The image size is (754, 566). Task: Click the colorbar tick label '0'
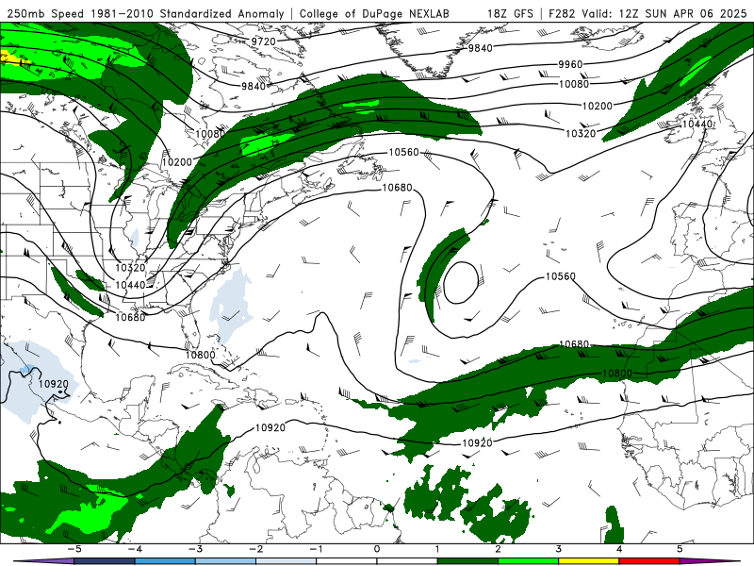[x=377, y=549]
